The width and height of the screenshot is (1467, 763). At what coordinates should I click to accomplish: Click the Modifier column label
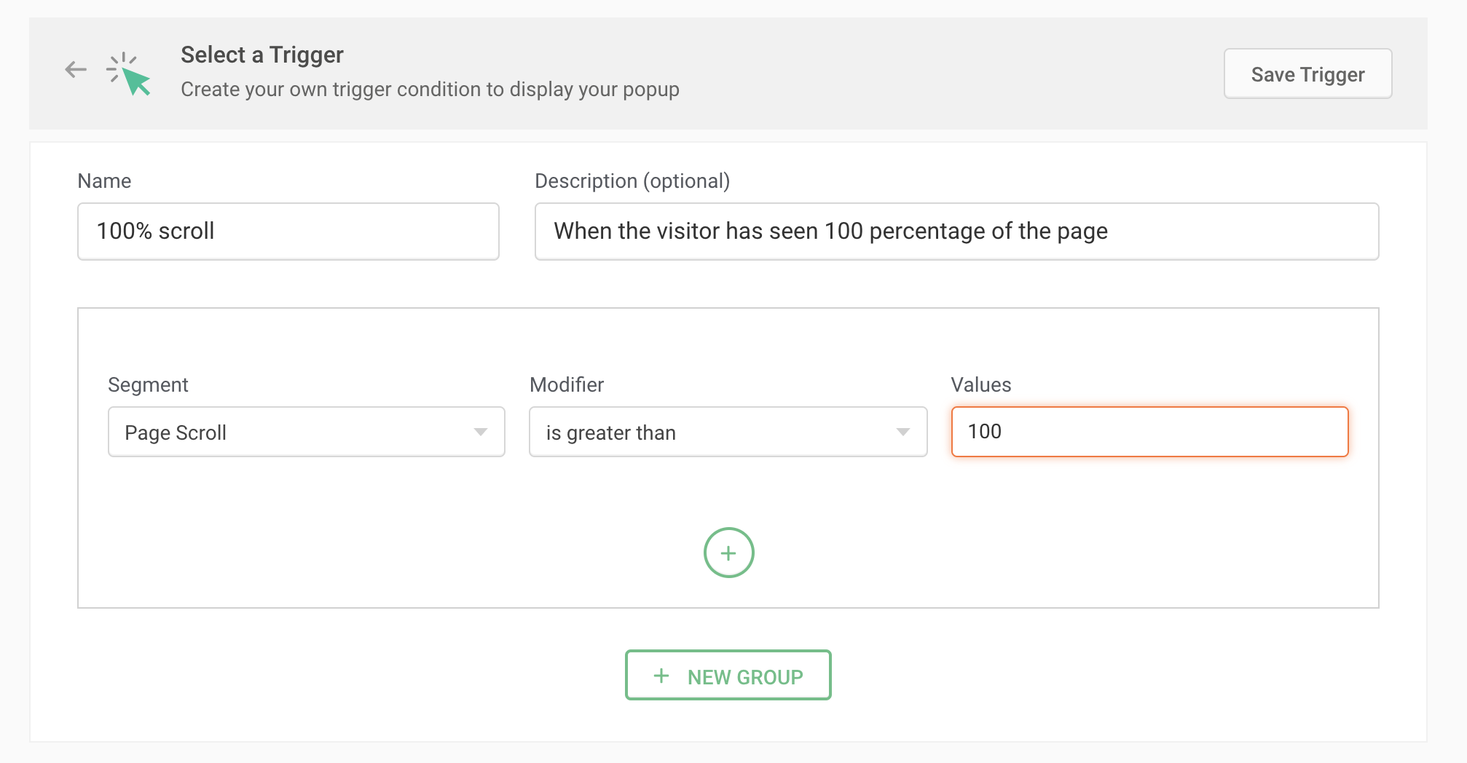(567, 385)
